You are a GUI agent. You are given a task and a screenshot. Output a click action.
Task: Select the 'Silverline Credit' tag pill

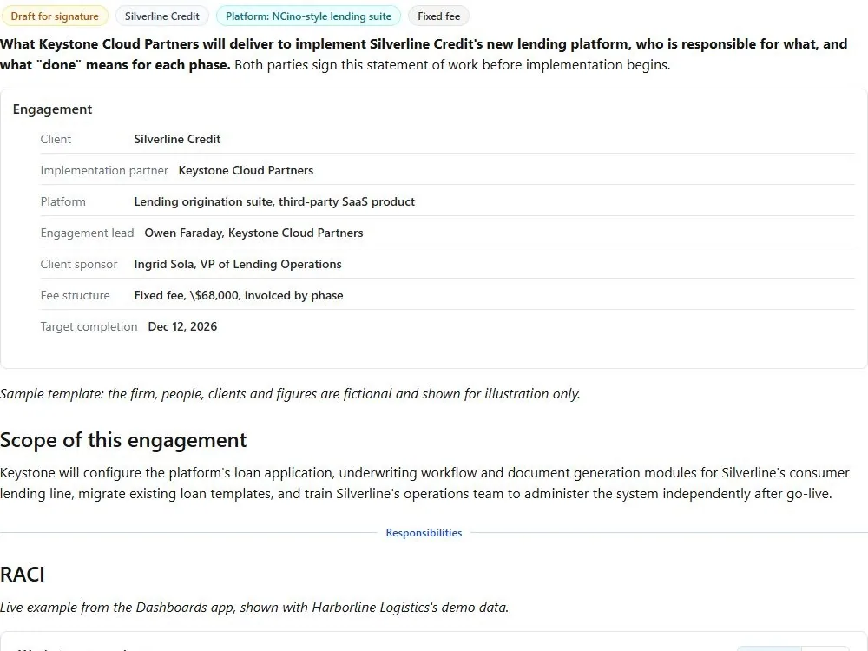pyautogui.click(x=161, y=16)
